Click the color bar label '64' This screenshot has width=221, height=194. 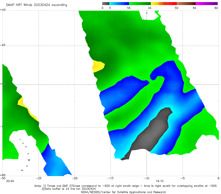click(194, 8)
